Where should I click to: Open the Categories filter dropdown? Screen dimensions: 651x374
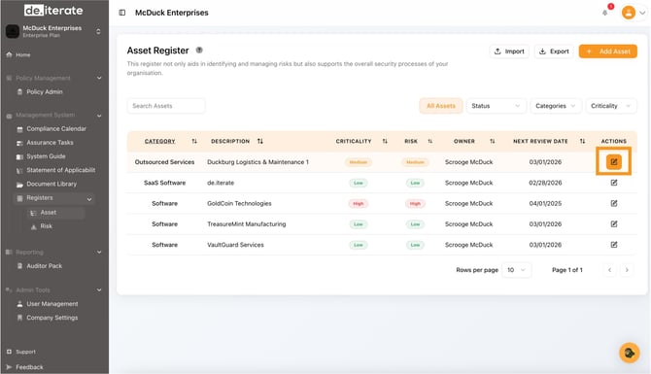[556, 106]
